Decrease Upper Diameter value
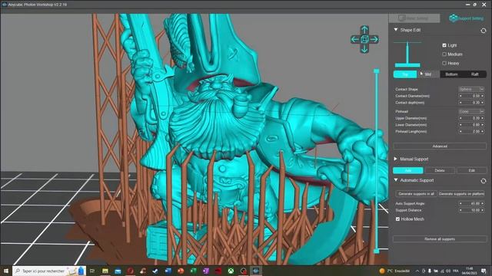This screenshot has height=276, width=492. (460, 118)
